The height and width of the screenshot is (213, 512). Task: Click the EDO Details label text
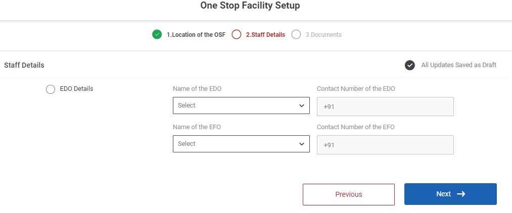[76, 89]
